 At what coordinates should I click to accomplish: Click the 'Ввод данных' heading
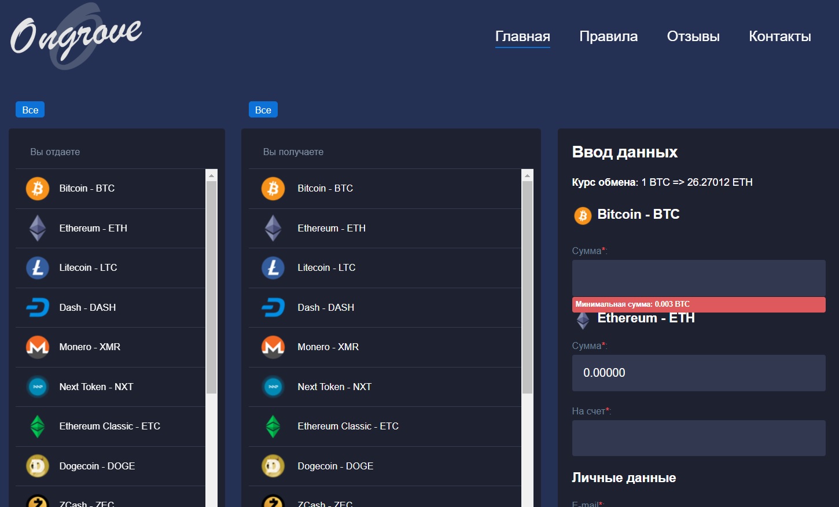(624, 152)
